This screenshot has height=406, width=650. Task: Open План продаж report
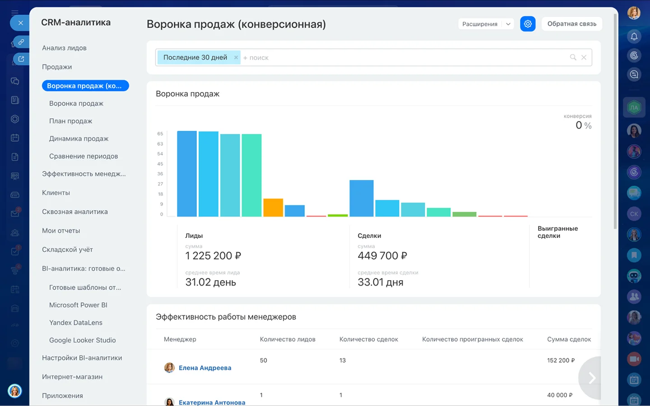70,121
